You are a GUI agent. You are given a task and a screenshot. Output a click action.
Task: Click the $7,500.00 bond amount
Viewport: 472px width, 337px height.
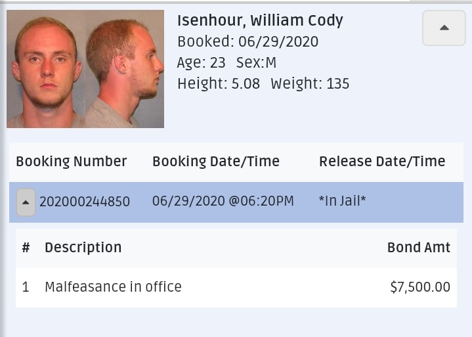tap(420, 287)
